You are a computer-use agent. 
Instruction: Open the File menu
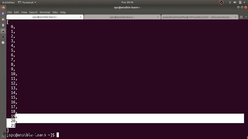(x=9, y=12)
